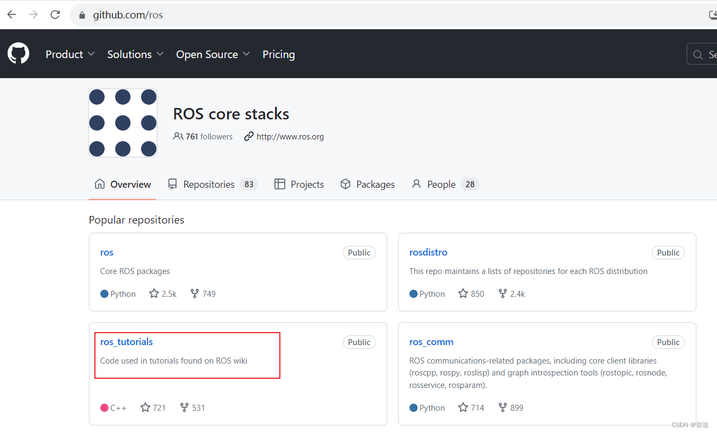Click the person icon on People tab
This screenshot has height=433, width=717.
[x=417, y=184]
